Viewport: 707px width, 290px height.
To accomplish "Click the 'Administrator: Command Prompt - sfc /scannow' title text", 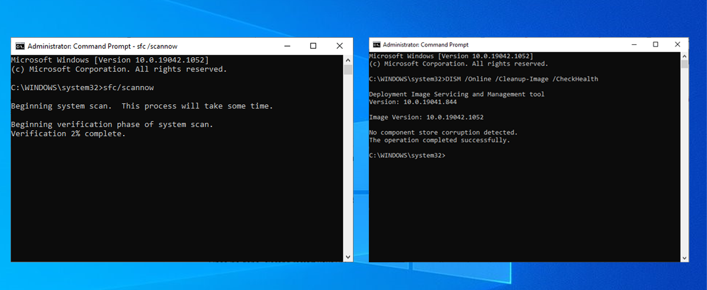I will coord(103,46).
